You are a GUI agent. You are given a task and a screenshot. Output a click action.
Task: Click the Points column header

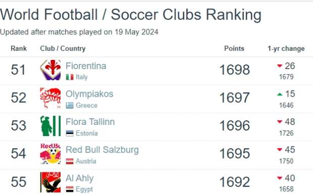[234, 48]
